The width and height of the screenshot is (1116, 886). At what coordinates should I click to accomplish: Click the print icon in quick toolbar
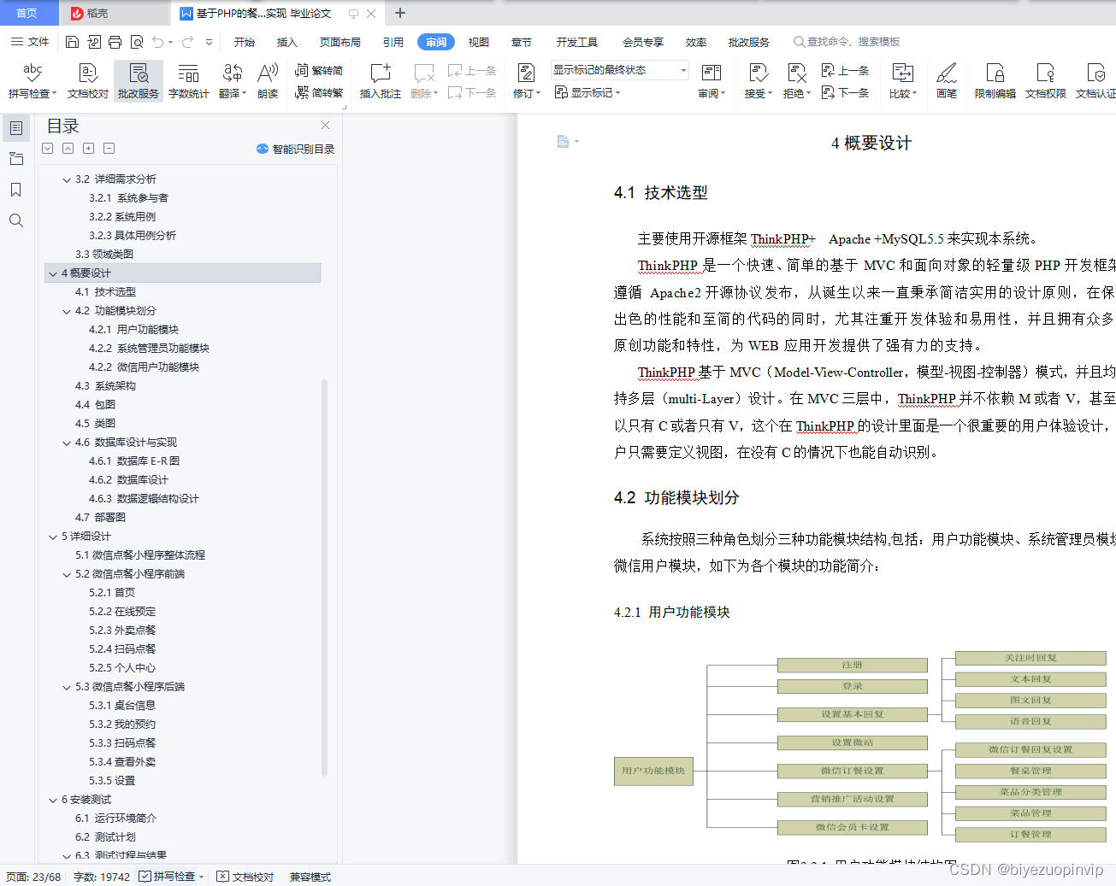(x=115, y=42)
